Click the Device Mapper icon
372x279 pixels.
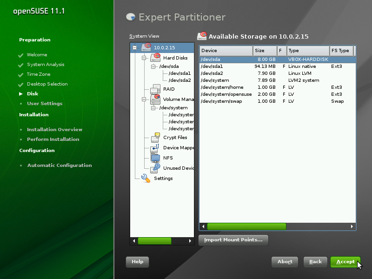(x=155, y=148)
